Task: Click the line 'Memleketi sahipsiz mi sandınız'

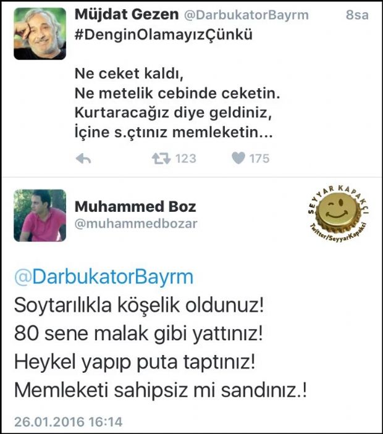Action: pyautogui.click(x=161, y=390)
